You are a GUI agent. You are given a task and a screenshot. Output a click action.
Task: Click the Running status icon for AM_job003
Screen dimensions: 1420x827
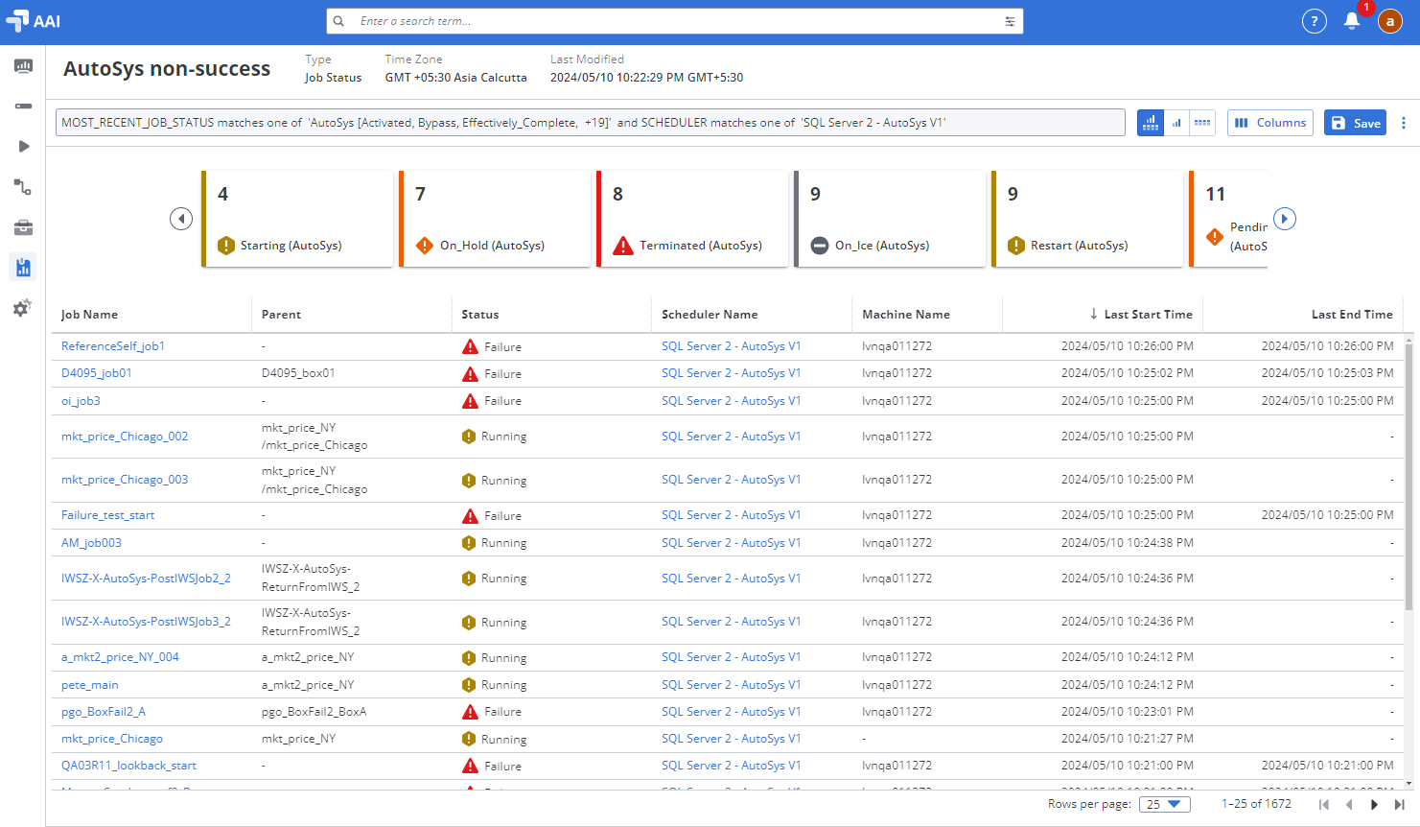(469, 543)
